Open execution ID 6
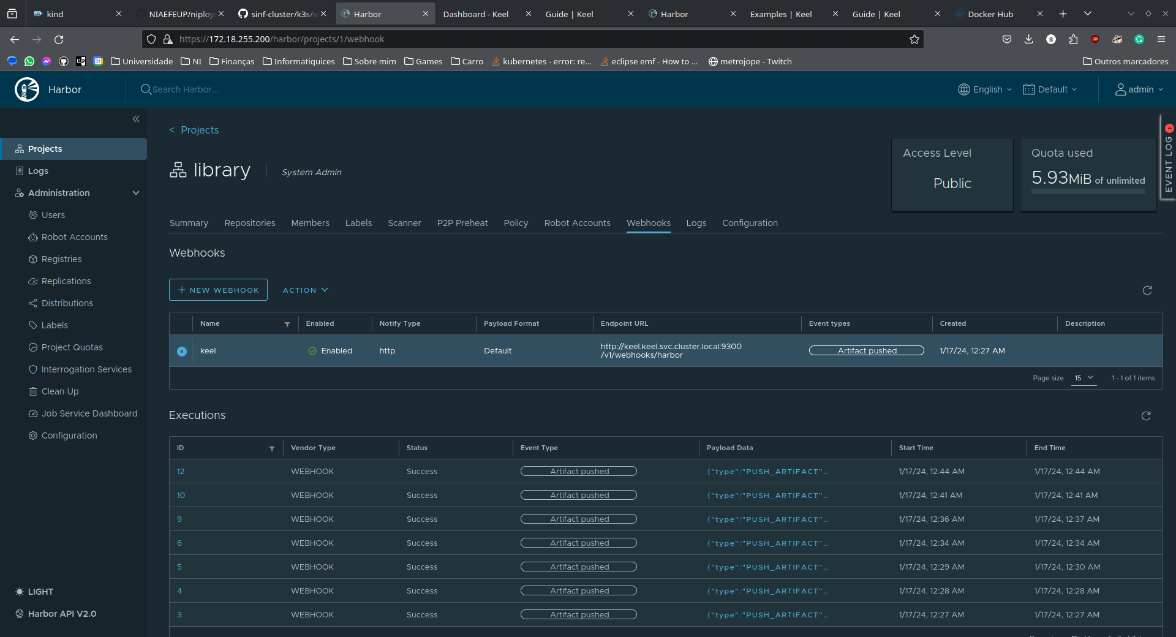 (179, 543)
